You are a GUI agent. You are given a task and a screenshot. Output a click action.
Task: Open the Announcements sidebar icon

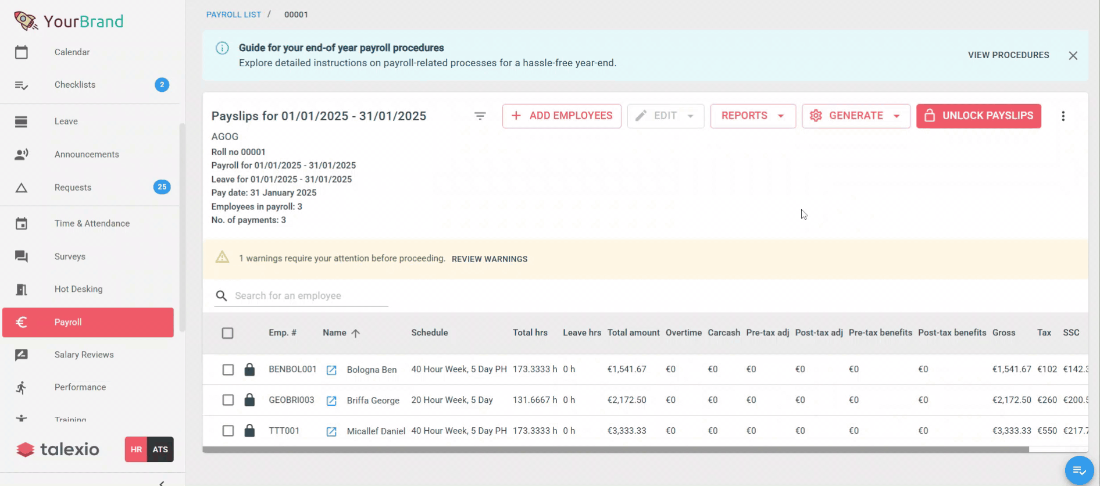pos(22,155)
